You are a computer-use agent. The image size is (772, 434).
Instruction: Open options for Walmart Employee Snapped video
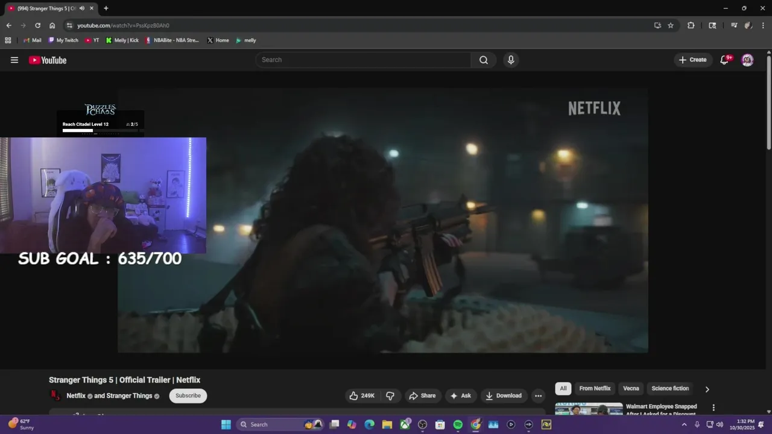(713, 407)
